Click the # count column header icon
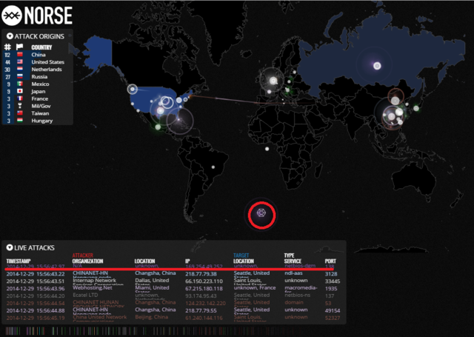Image resolution: width=474 pixels, height=337 pixels. 7,47
